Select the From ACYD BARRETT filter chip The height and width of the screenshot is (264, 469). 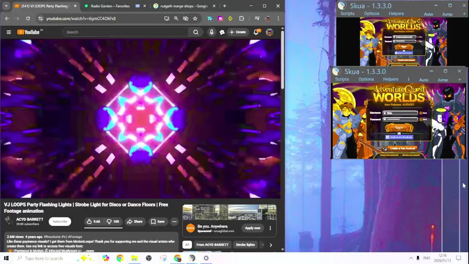click(x=212, y=245)
